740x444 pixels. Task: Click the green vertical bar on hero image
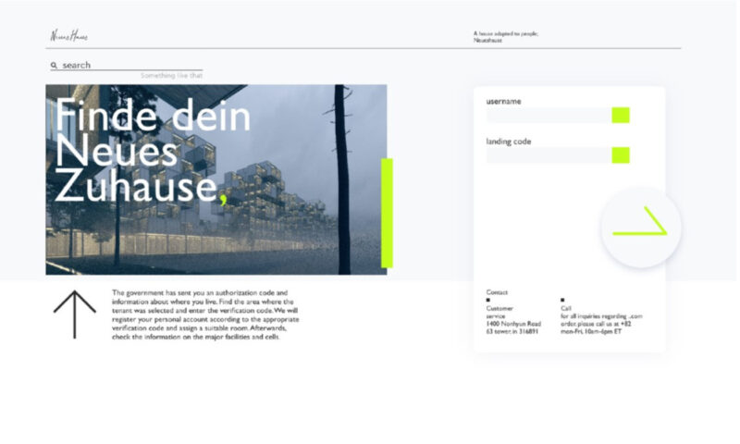(387, 214)
